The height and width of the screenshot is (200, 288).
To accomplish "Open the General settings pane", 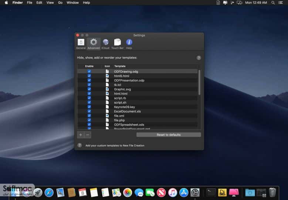I will (x=81, y=44).
